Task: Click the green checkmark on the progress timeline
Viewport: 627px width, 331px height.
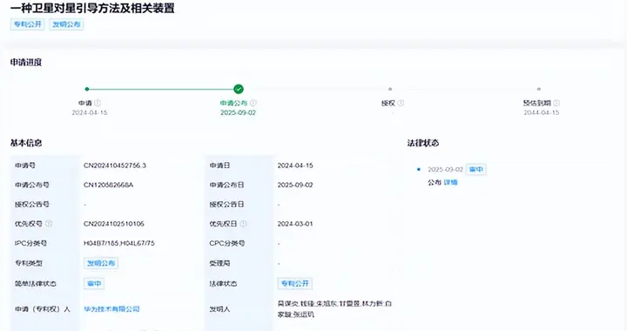Action: [x=239, y=89]
